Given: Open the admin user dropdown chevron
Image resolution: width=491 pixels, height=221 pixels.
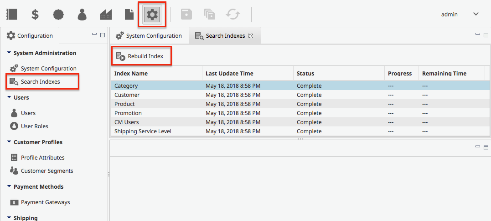Looking at the screenshot, I should click(x=476, y=14).
